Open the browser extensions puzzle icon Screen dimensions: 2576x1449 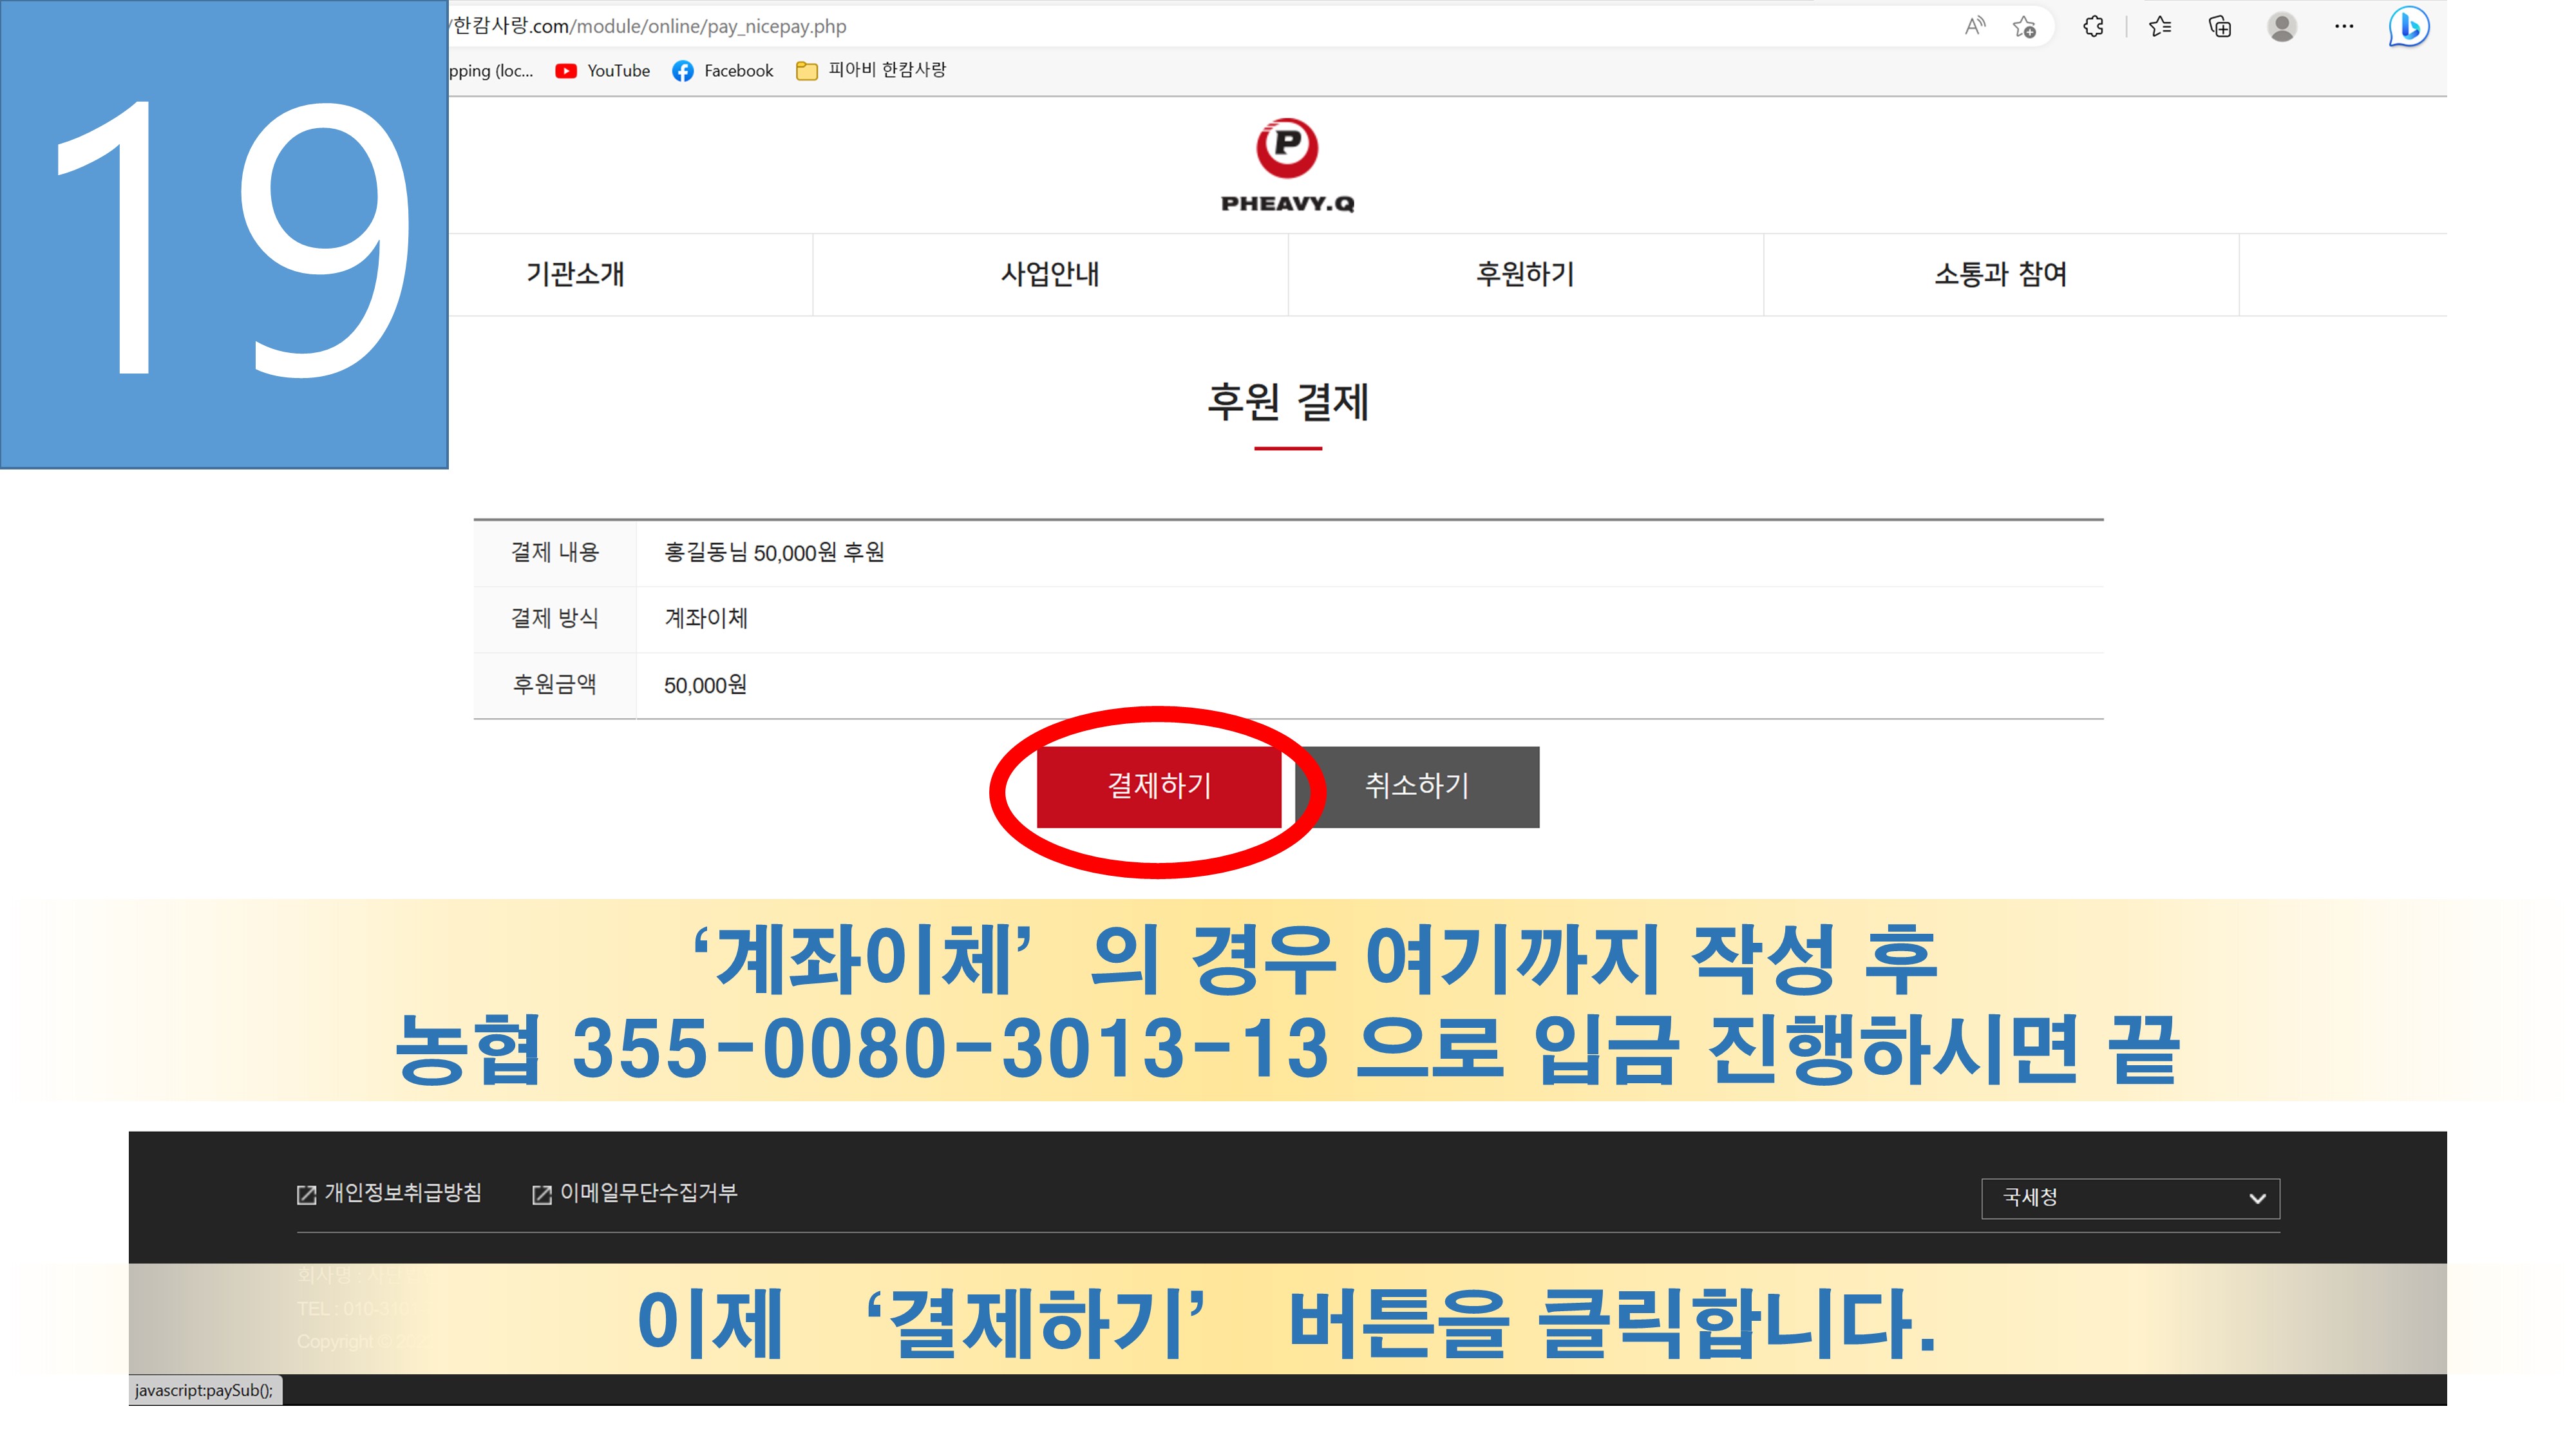pos(2093,27)
